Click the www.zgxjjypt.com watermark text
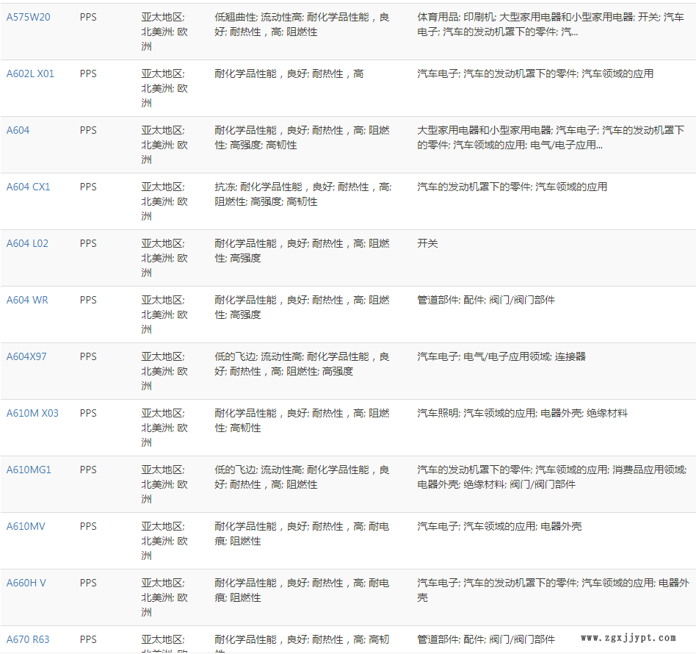Screen dimensions: 696x654 [x=628, y=638]
